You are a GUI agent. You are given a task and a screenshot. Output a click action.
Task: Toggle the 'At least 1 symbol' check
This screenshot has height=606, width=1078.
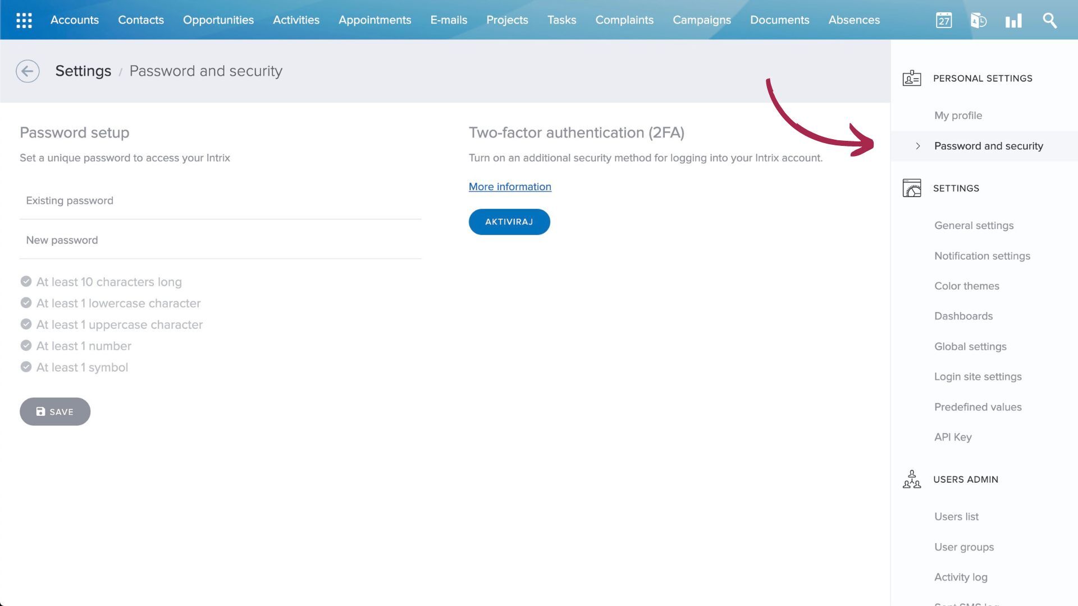(x=26, y=366)
